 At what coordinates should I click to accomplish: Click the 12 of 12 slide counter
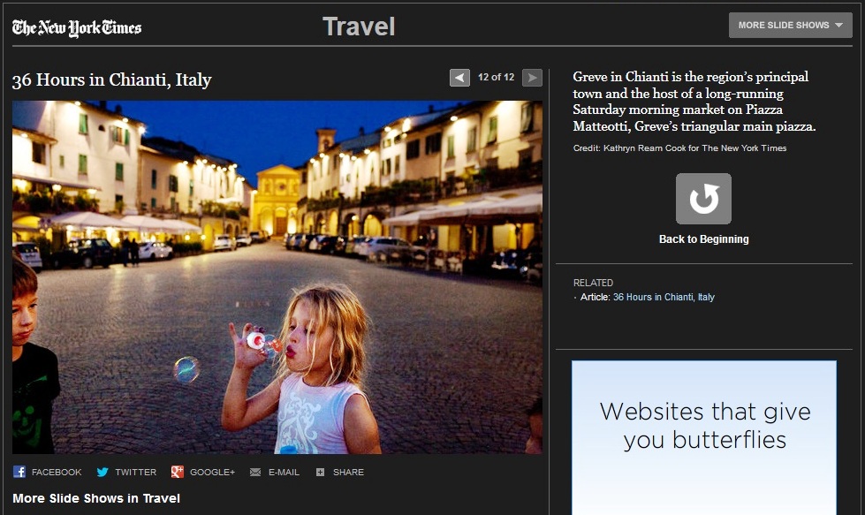pyautogui.click(x=496, y=78)
